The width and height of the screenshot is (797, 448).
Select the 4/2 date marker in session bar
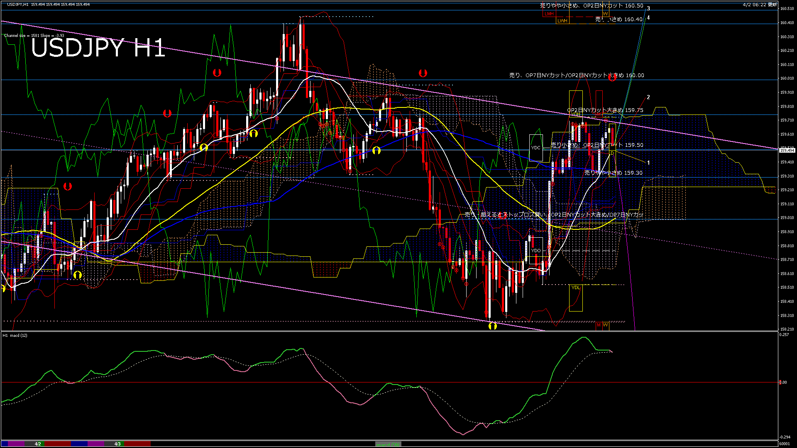click(x=38, y=444)
